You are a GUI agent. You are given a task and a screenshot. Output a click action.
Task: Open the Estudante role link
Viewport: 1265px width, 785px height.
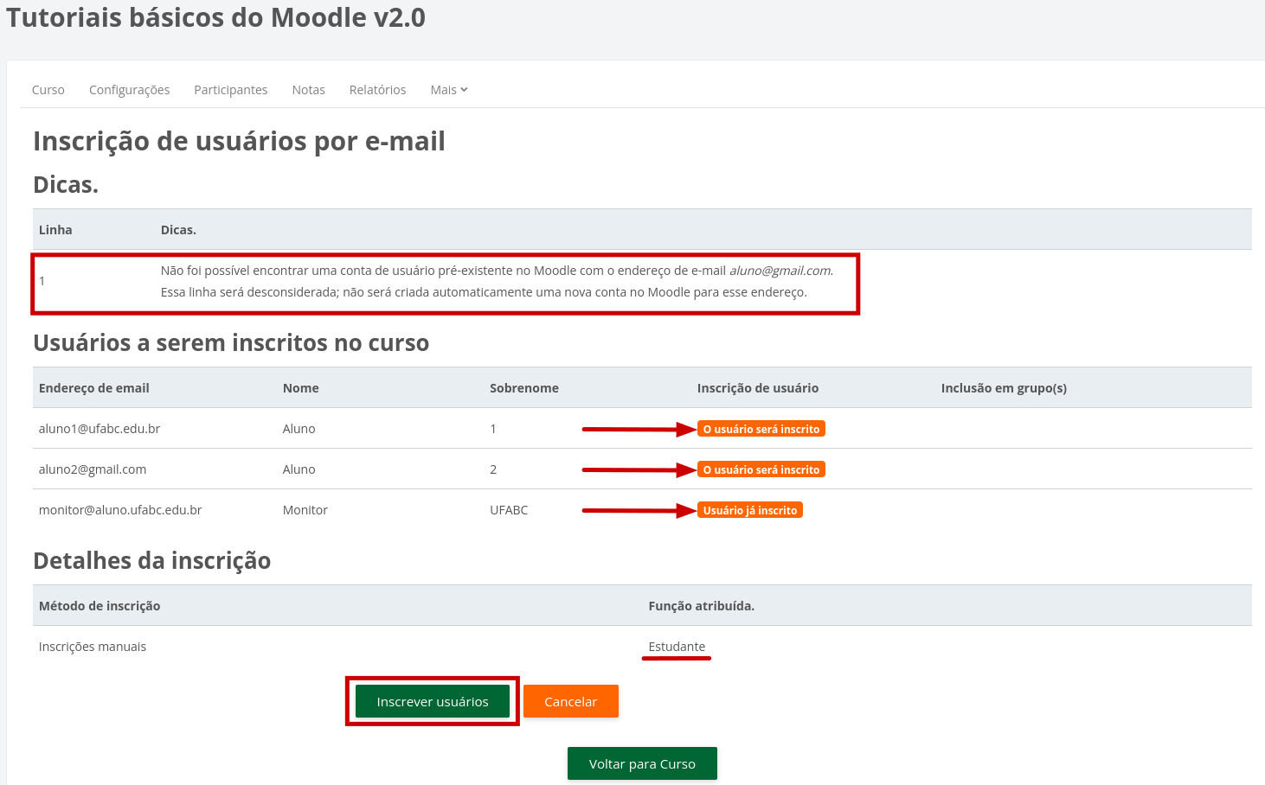(x=677, y=646)
